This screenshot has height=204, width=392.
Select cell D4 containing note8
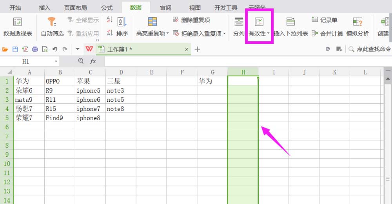121,108
